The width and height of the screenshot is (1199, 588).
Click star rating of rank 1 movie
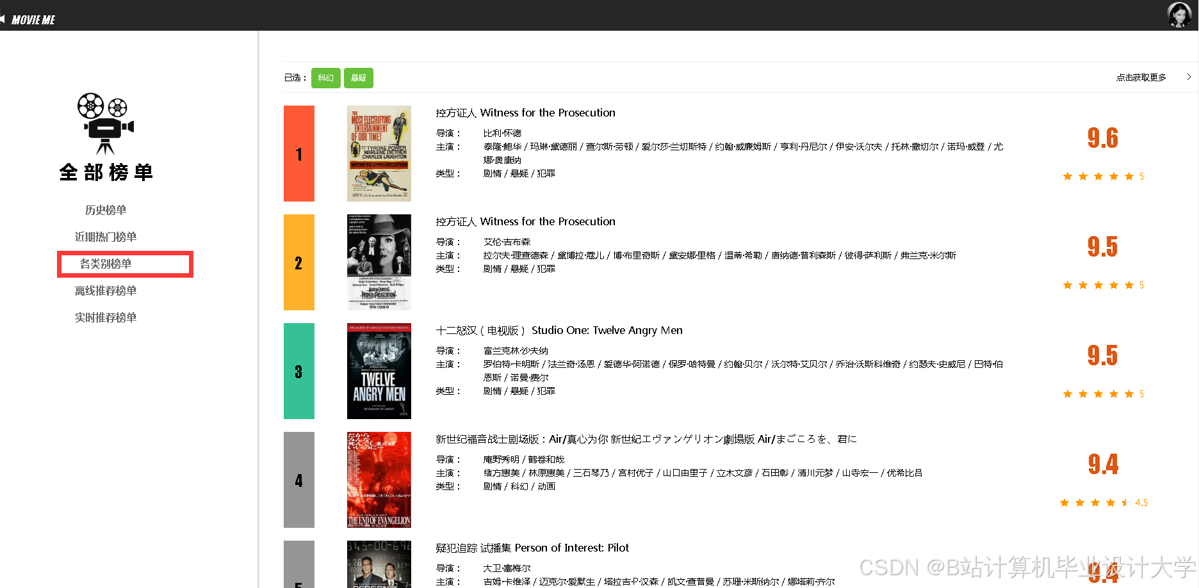pos(1103,177)
